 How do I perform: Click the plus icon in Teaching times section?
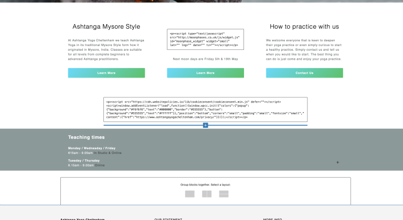(x=337, y=162)
